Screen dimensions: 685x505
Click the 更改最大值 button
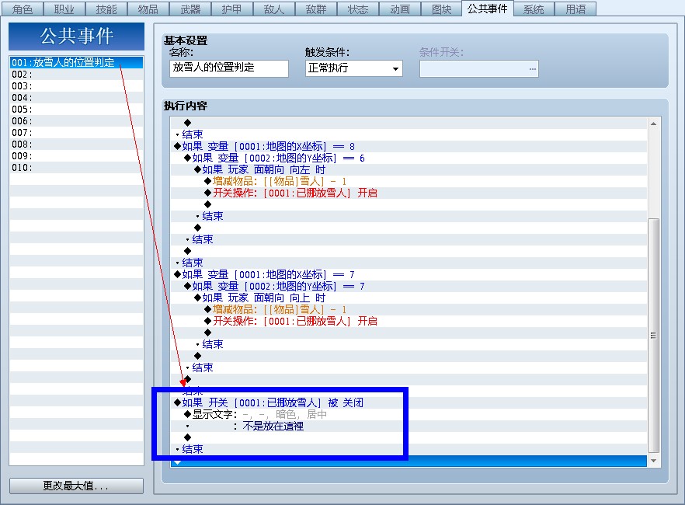pyautogui.click(x=76, y=486)
